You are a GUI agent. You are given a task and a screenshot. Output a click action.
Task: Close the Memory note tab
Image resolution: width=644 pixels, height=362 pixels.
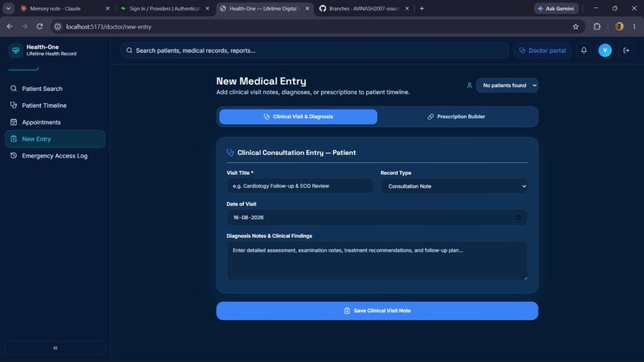point(108,8)
